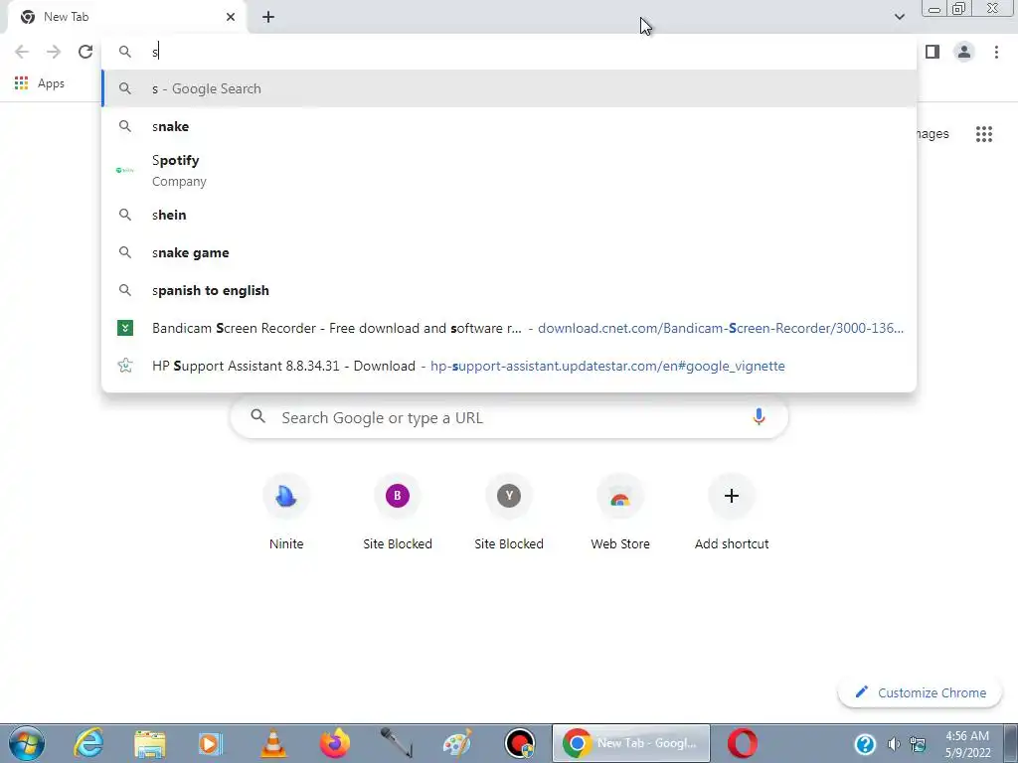Open the network tray icon

pyautogui.click(x=918, y=743)
